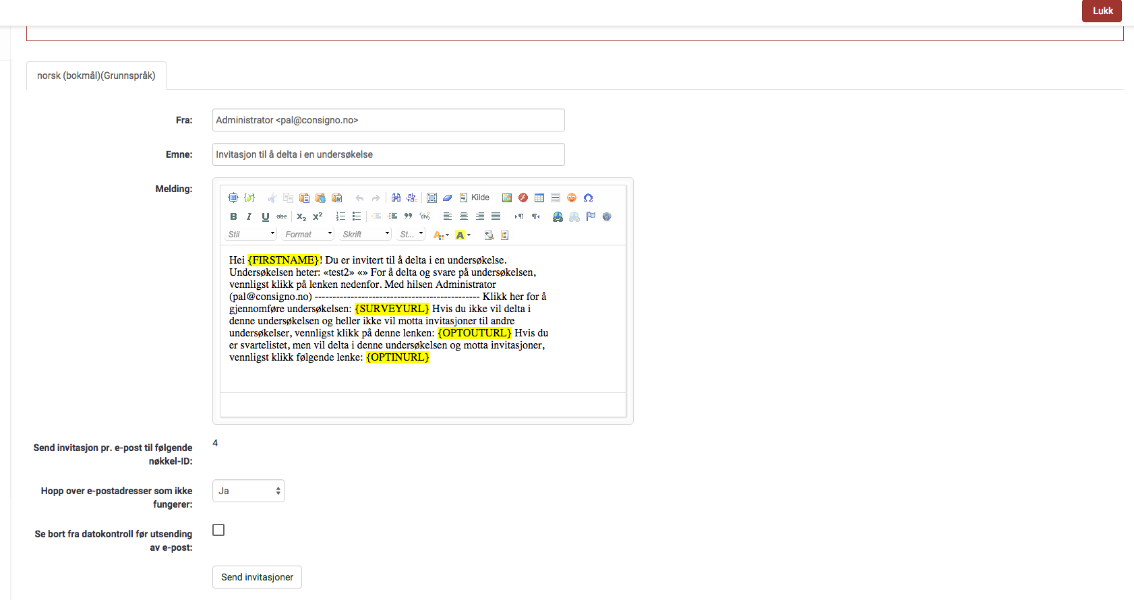Screen dimensions: 1134x600
Task: Insert a hyperlink in the editor
Action: click(558, 216)
